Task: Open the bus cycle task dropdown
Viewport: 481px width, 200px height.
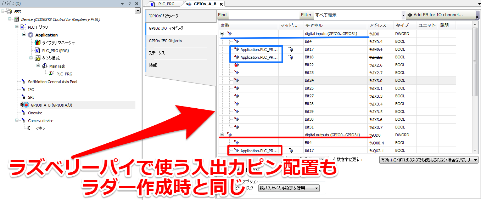Action: click(289, 188)
